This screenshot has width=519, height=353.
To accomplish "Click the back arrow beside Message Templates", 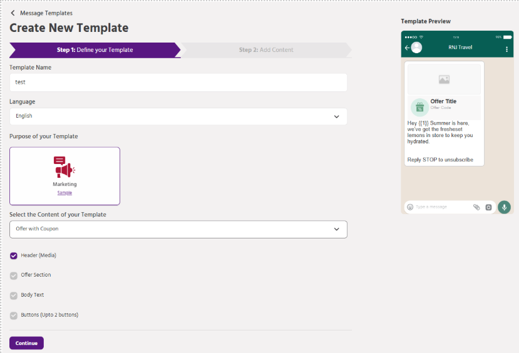I will (13, 13).
